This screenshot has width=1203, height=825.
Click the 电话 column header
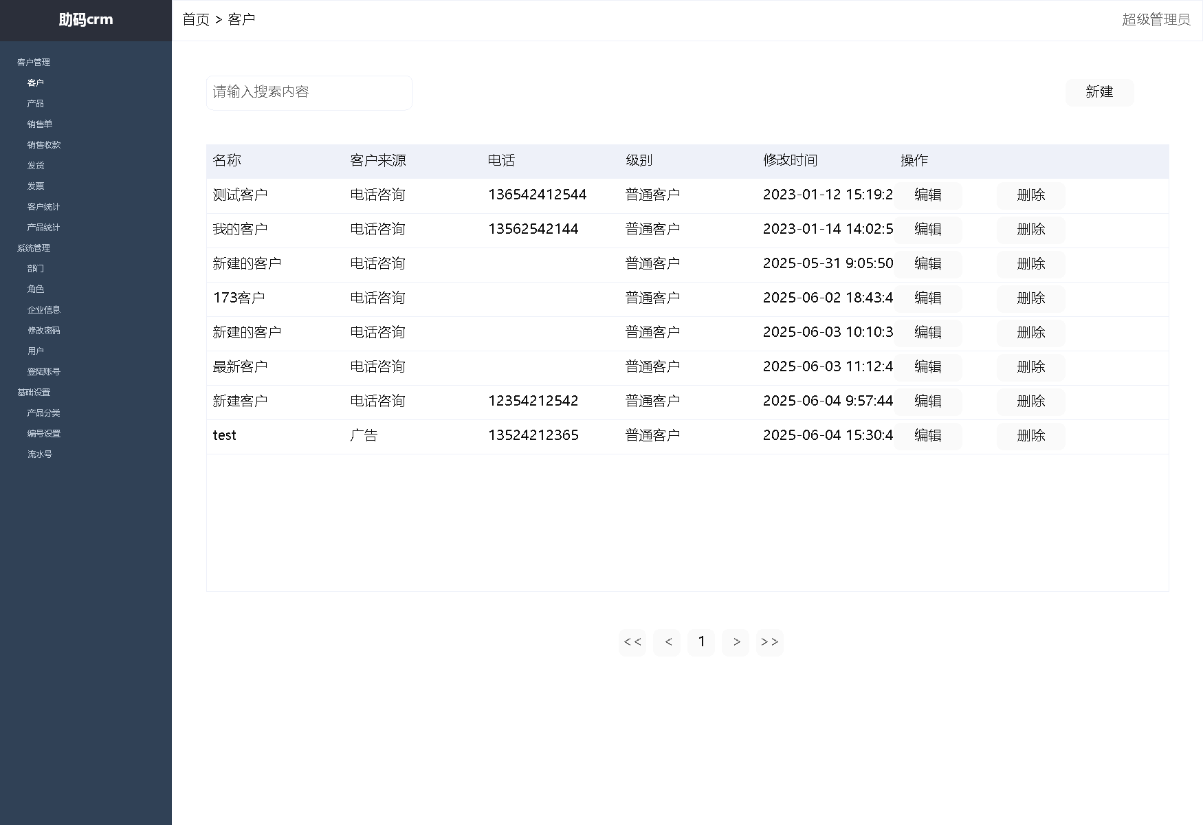(x=502, y=160)
